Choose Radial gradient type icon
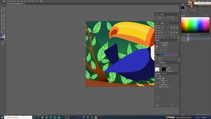The width and height of the screenshot is (211, 119). pos(165,43)
